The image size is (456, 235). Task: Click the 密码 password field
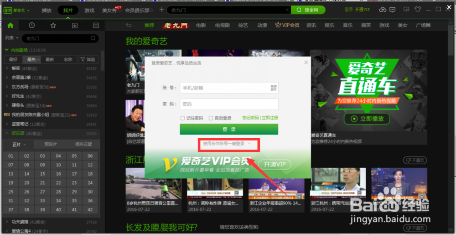coord(229,104)
